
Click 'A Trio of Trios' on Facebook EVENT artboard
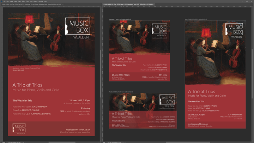(x=122, y=114)
